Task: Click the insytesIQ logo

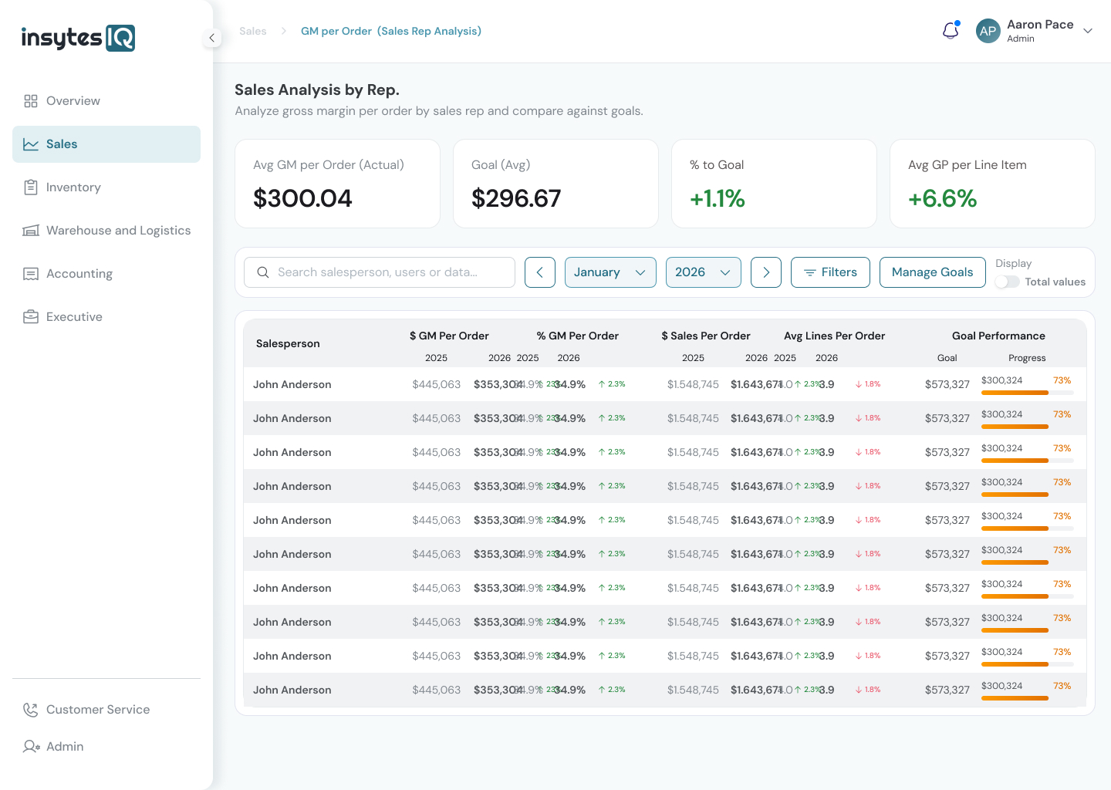Action: (x=78, y=38)
